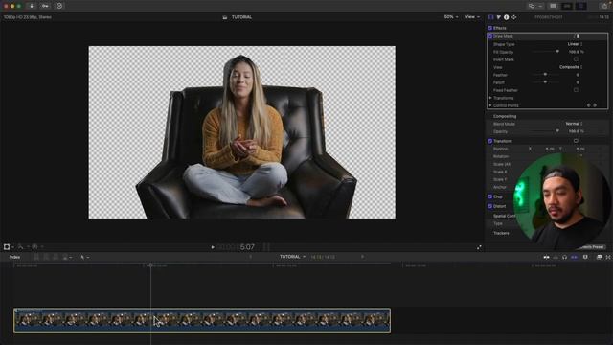Toggle video and audio skimming icon
The height and width of the screenshot is (345, 613).
546,257
